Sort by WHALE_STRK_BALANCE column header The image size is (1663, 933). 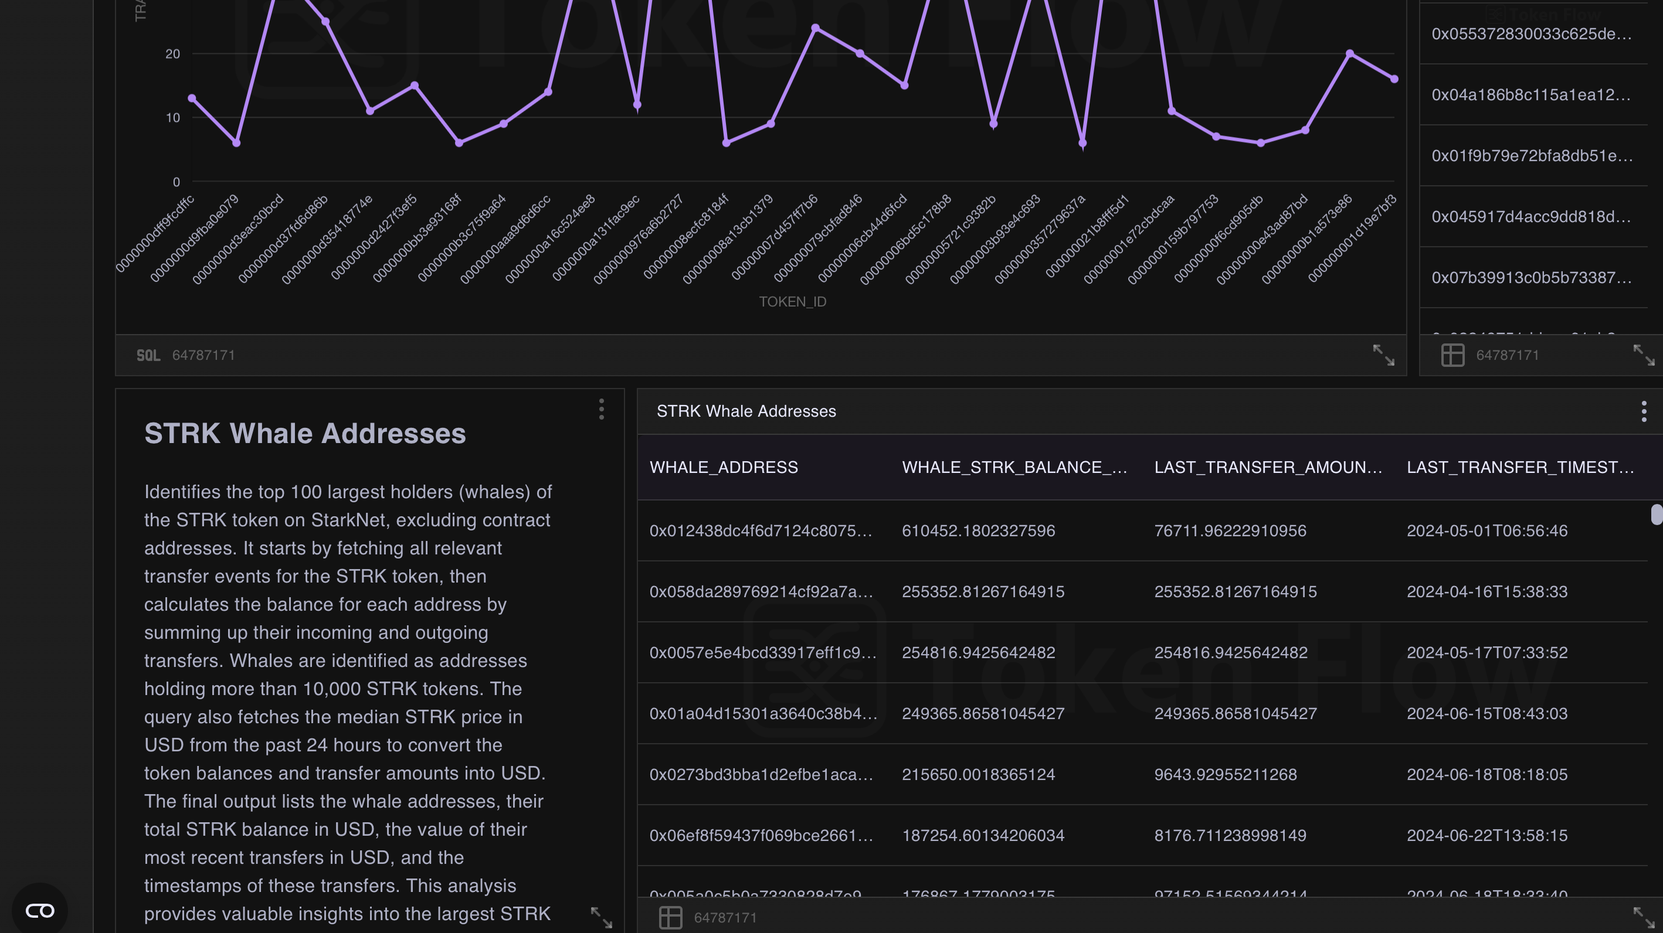click(x=1014, y=467)
